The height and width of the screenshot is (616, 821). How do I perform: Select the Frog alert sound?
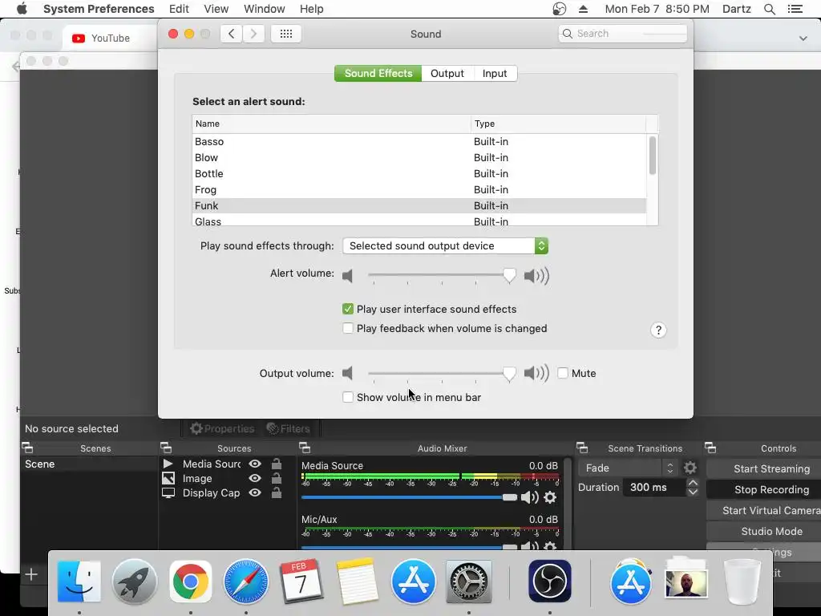pos(419,189)
